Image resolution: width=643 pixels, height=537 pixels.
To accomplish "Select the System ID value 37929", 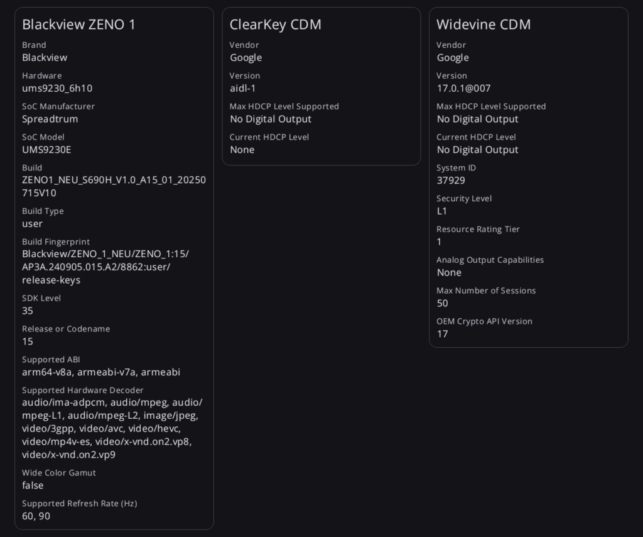I will [x=451, y=180].
